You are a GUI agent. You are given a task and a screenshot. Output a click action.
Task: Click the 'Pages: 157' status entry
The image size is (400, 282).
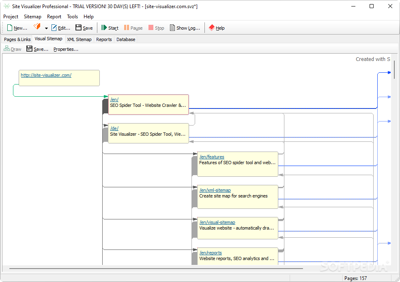pyautogui.click(x=356, y=278)
